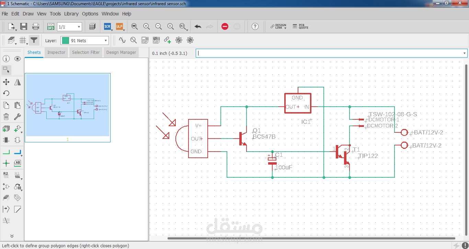Open the Tools menu
Screen dimensions: 469x249
point(55,14)
